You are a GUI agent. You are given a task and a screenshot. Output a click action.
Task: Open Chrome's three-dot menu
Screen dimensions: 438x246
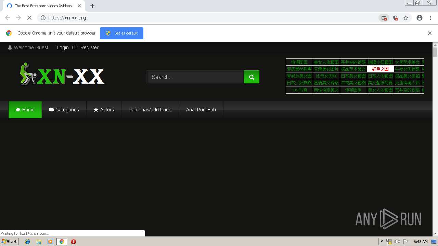pyautogui.click(x=430, y=18)
